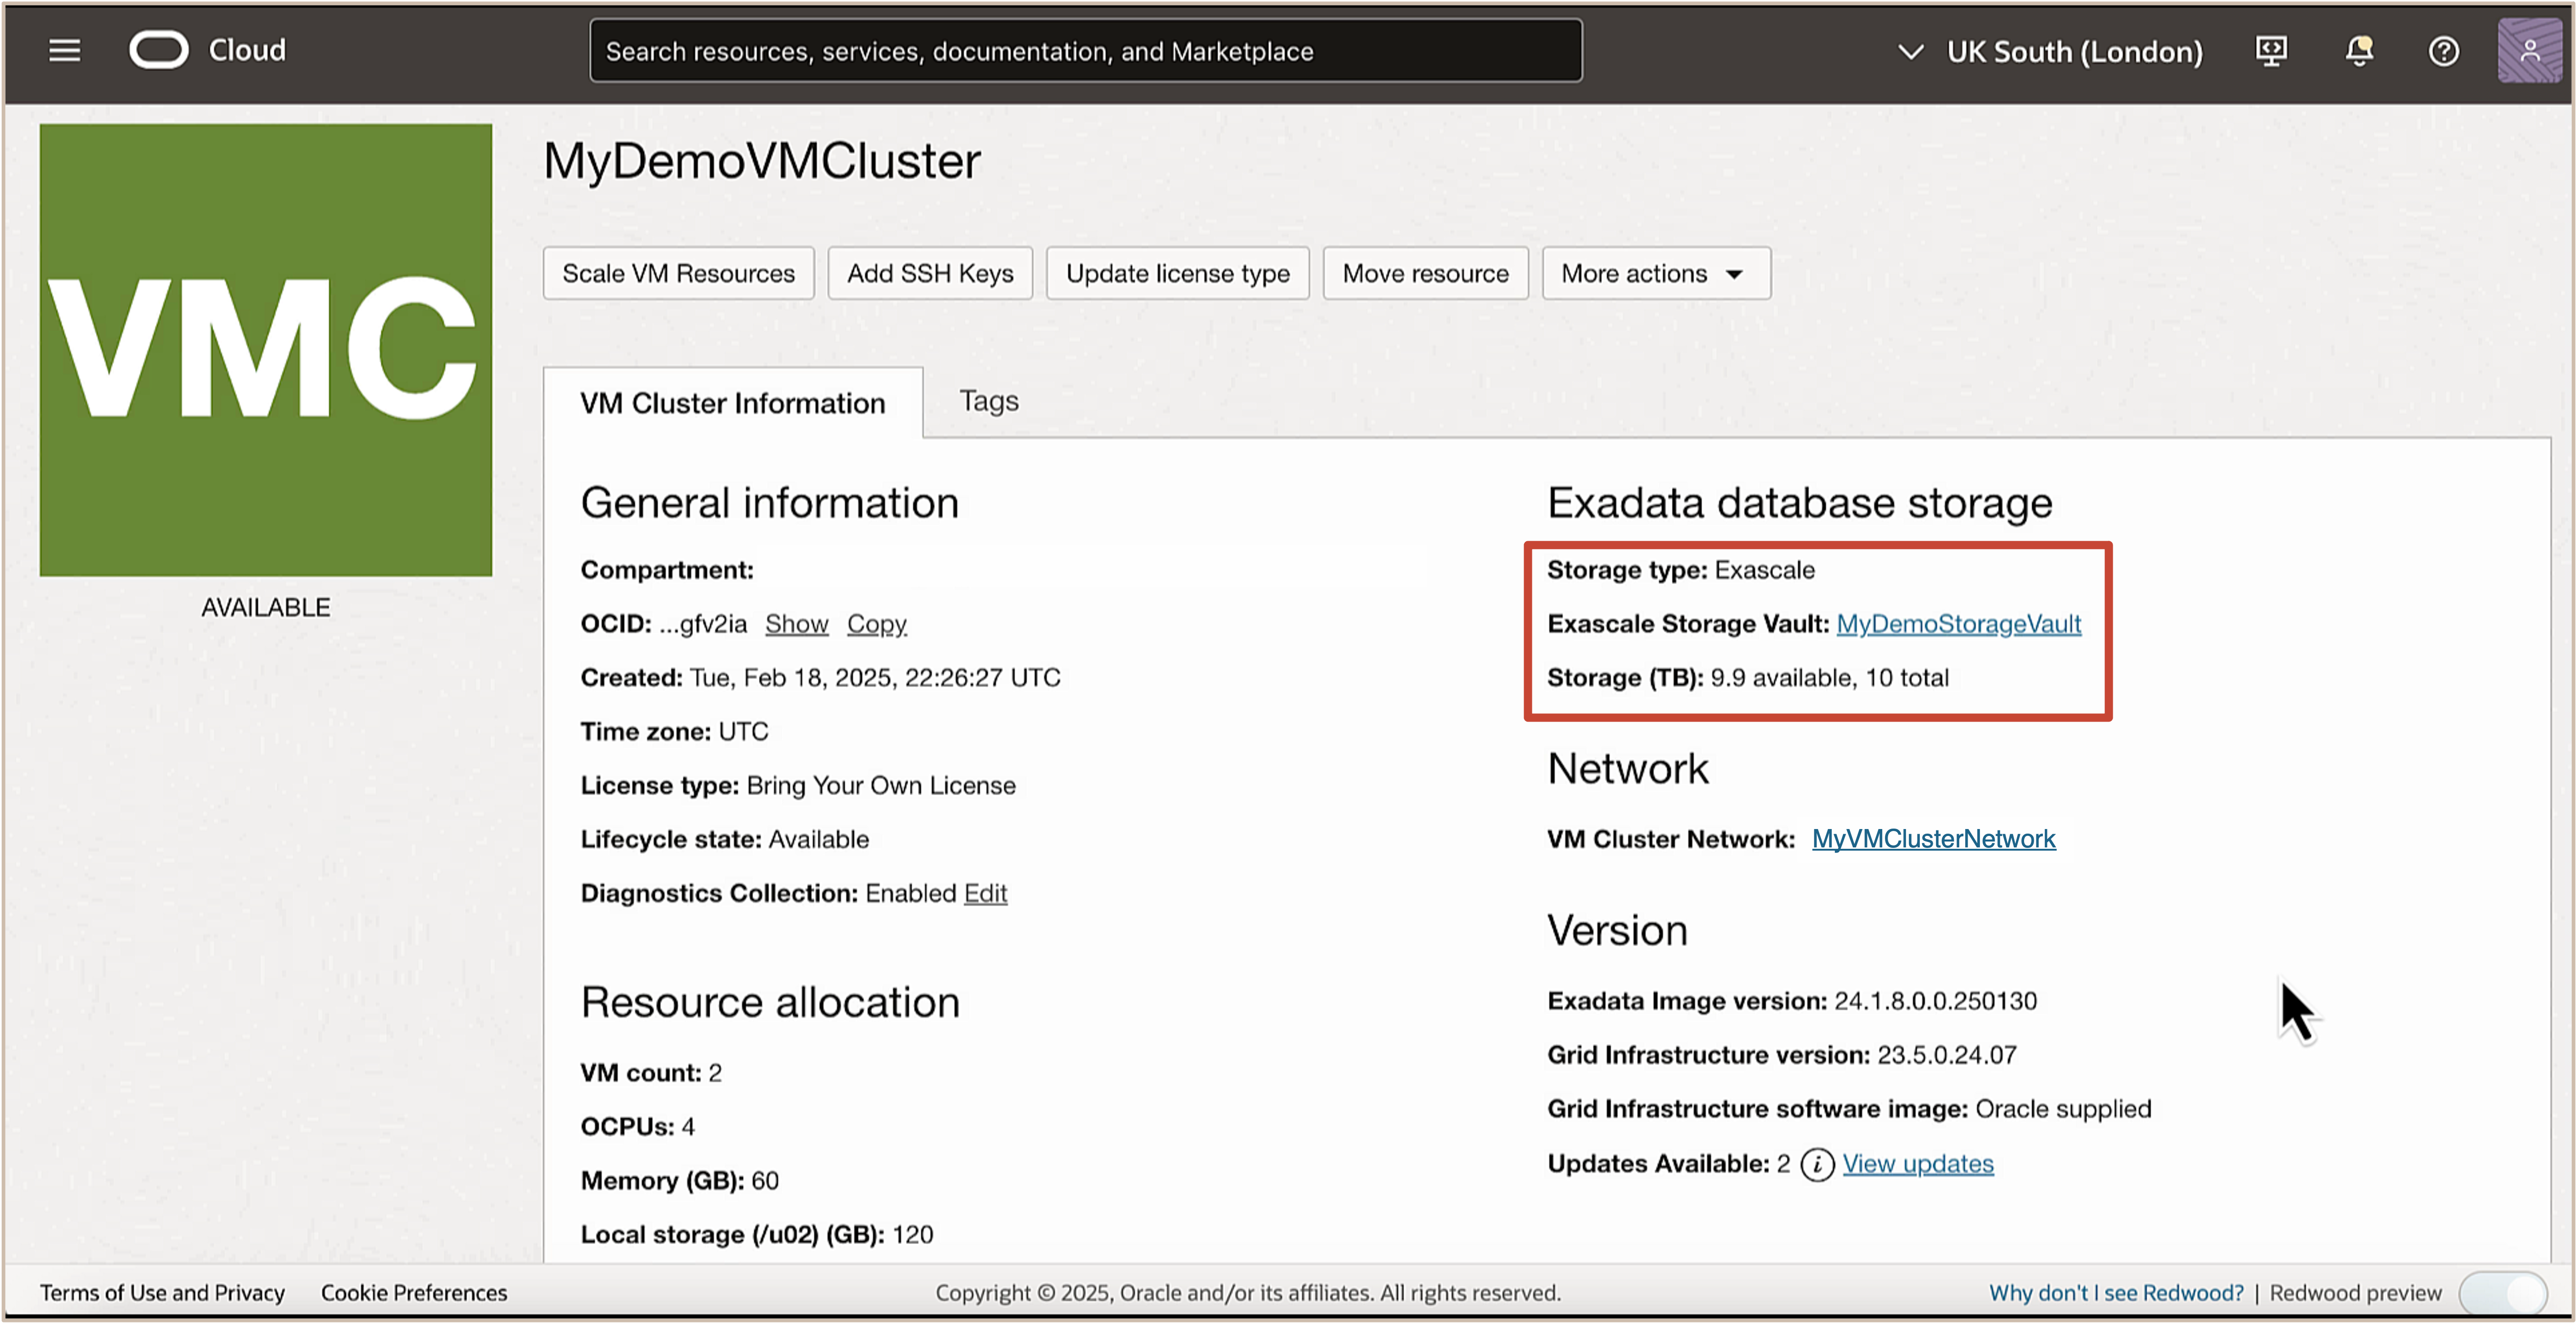The width and height of the screenshot is (2576, 1323).
Task: Focus the resource search field
Action: [1085, 51]
